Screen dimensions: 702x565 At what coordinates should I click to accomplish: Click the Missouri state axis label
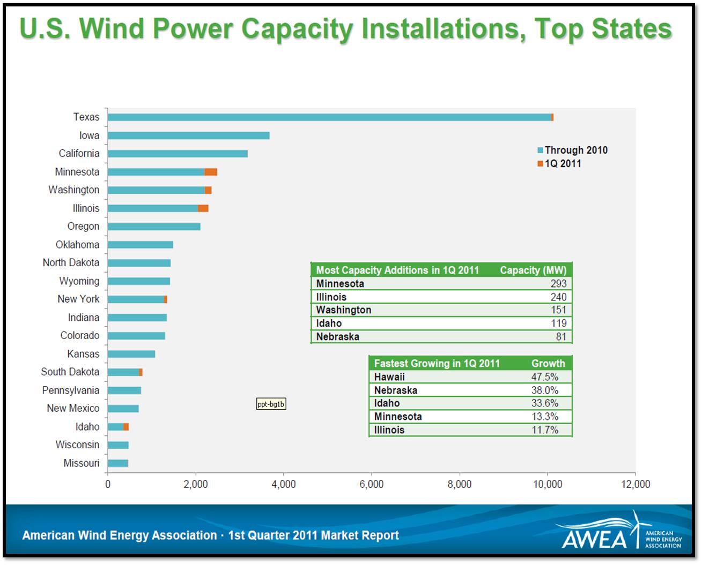(x=81, y=463)
